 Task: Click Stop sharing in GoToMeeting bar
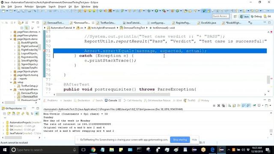[x=180, y=140]
